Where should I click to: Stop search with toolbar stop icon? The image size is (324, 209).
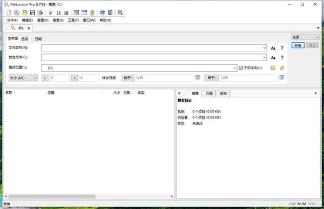point(66,13)
